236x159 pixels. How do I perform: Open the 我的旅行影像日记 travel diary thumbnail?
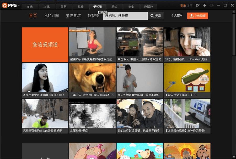click(140, 113)
